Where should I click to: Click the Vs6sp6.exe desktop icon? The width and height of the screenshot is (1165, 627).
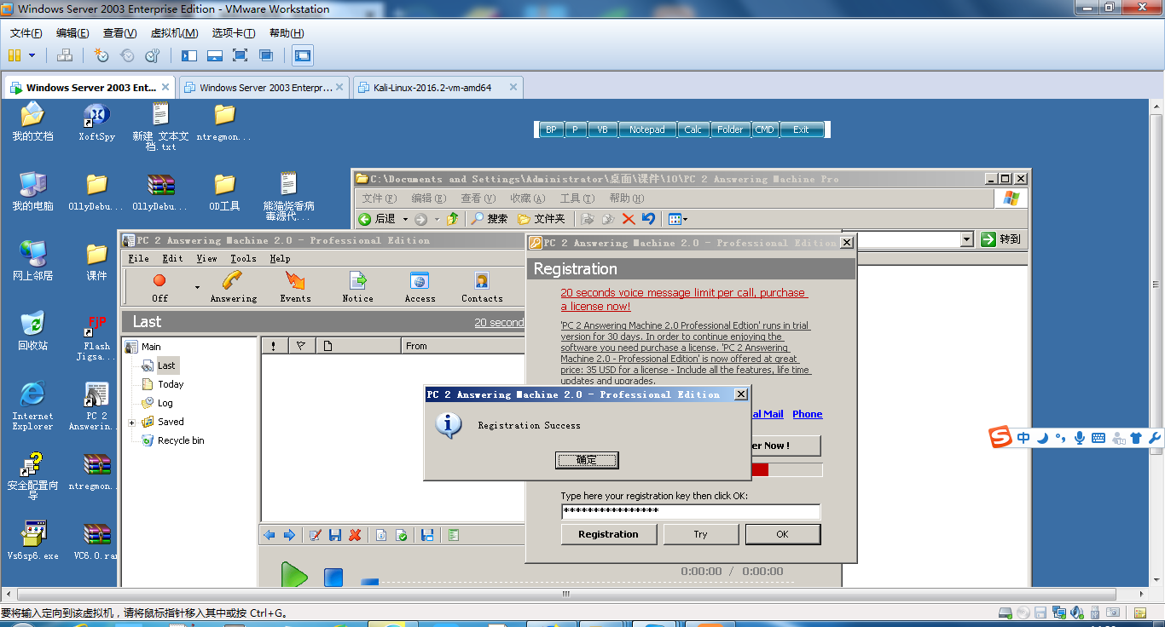coord(32,540)
